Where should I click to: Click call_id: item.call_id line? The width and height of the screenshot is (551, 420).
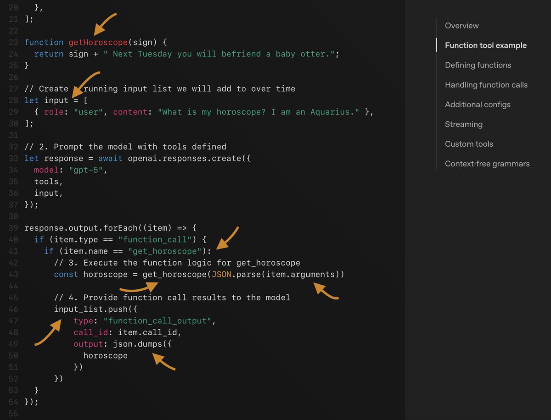pyautogui.click(x=127, y=332)
